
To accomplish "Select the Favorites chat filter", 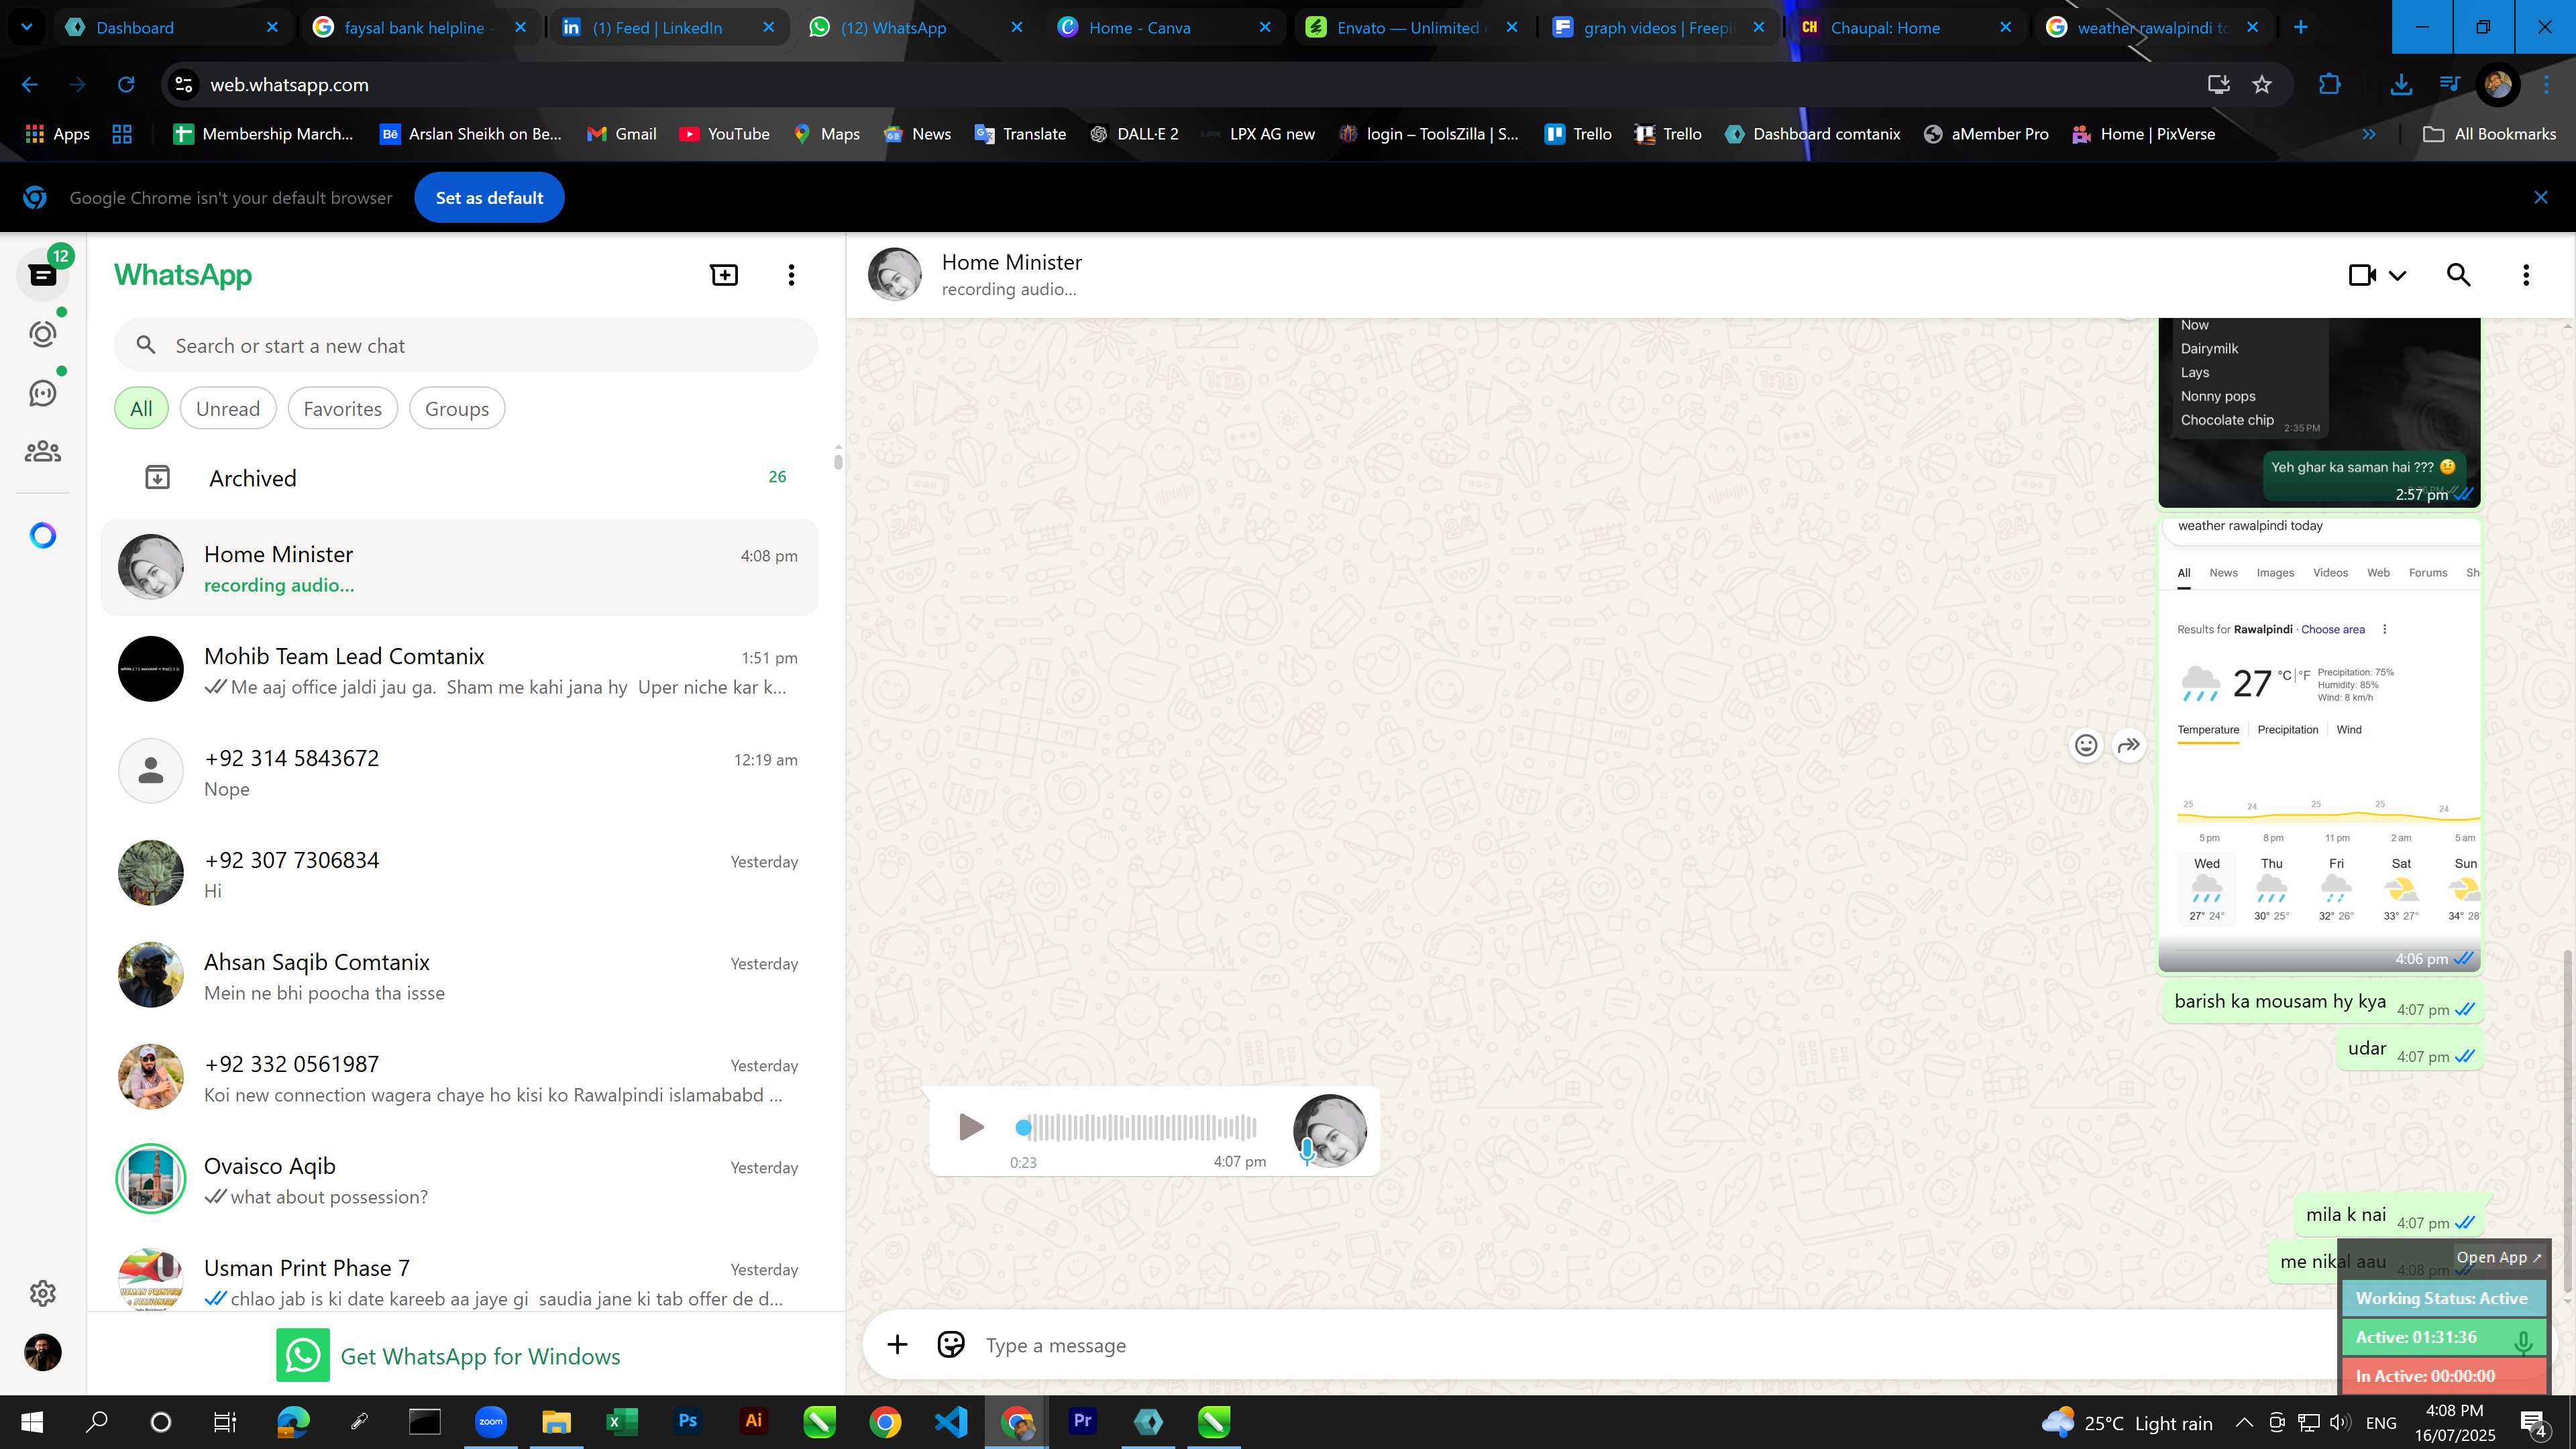I will pos(342,408).
